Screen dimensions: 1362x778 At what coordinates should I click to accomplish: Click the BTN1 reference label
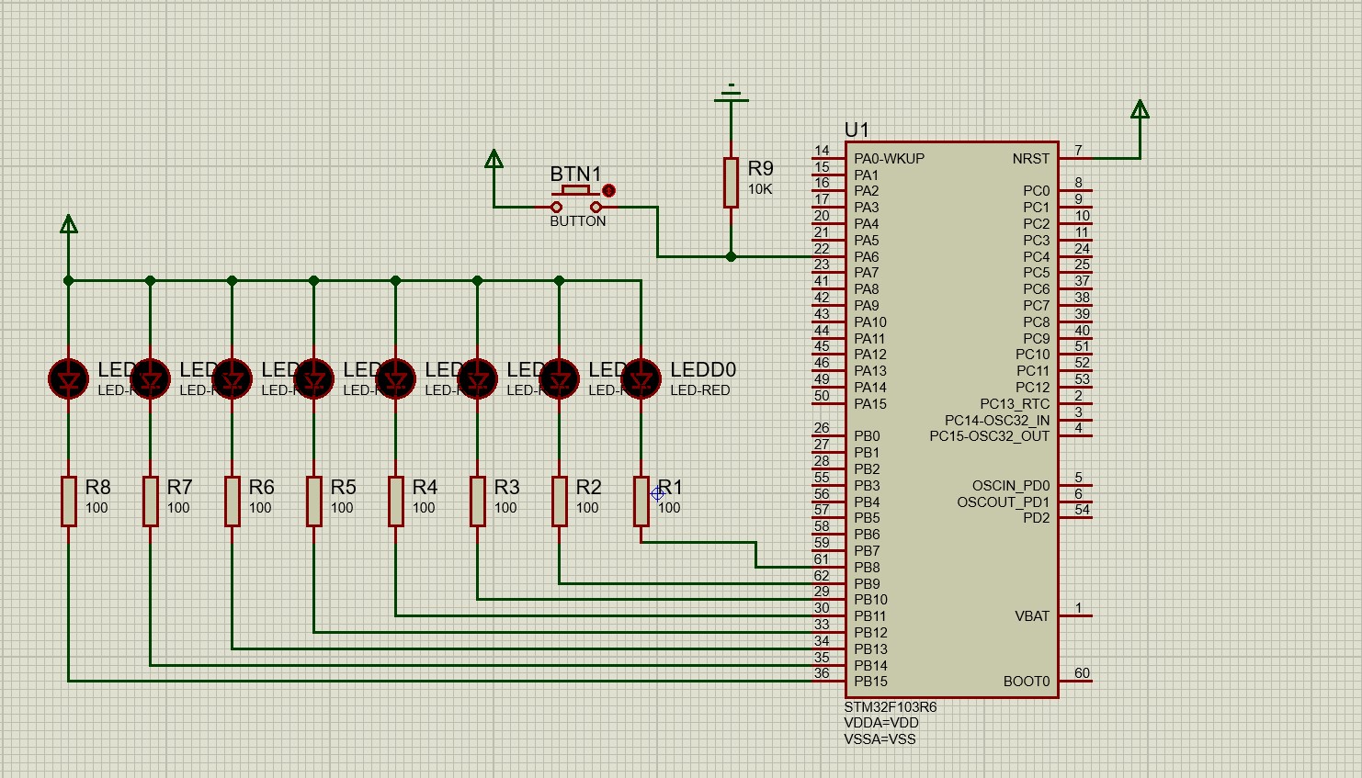(575, 174)
